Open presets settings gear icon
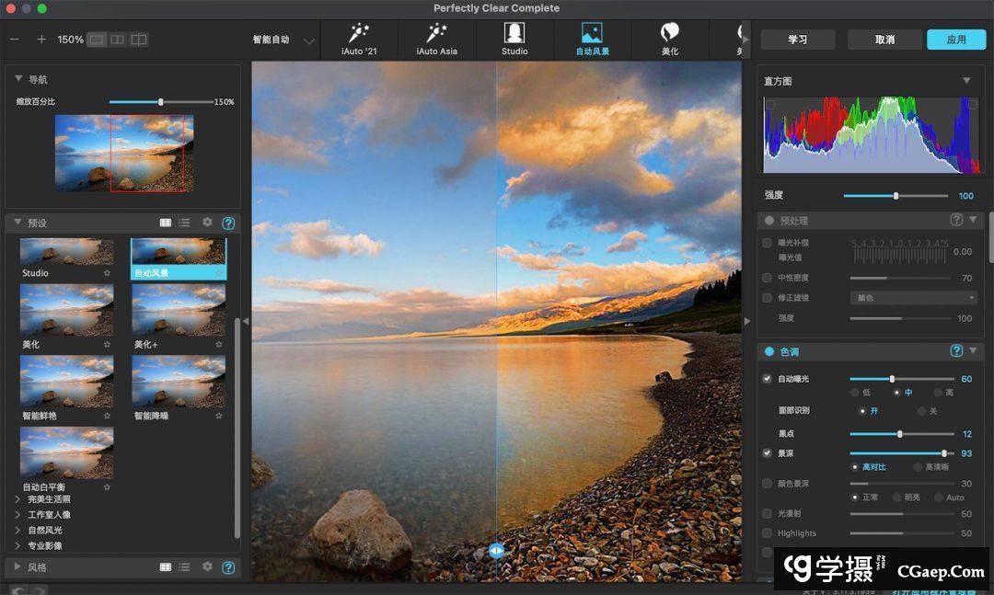Image resolution: width=994 pixels, height=595 pixels. 207,223
